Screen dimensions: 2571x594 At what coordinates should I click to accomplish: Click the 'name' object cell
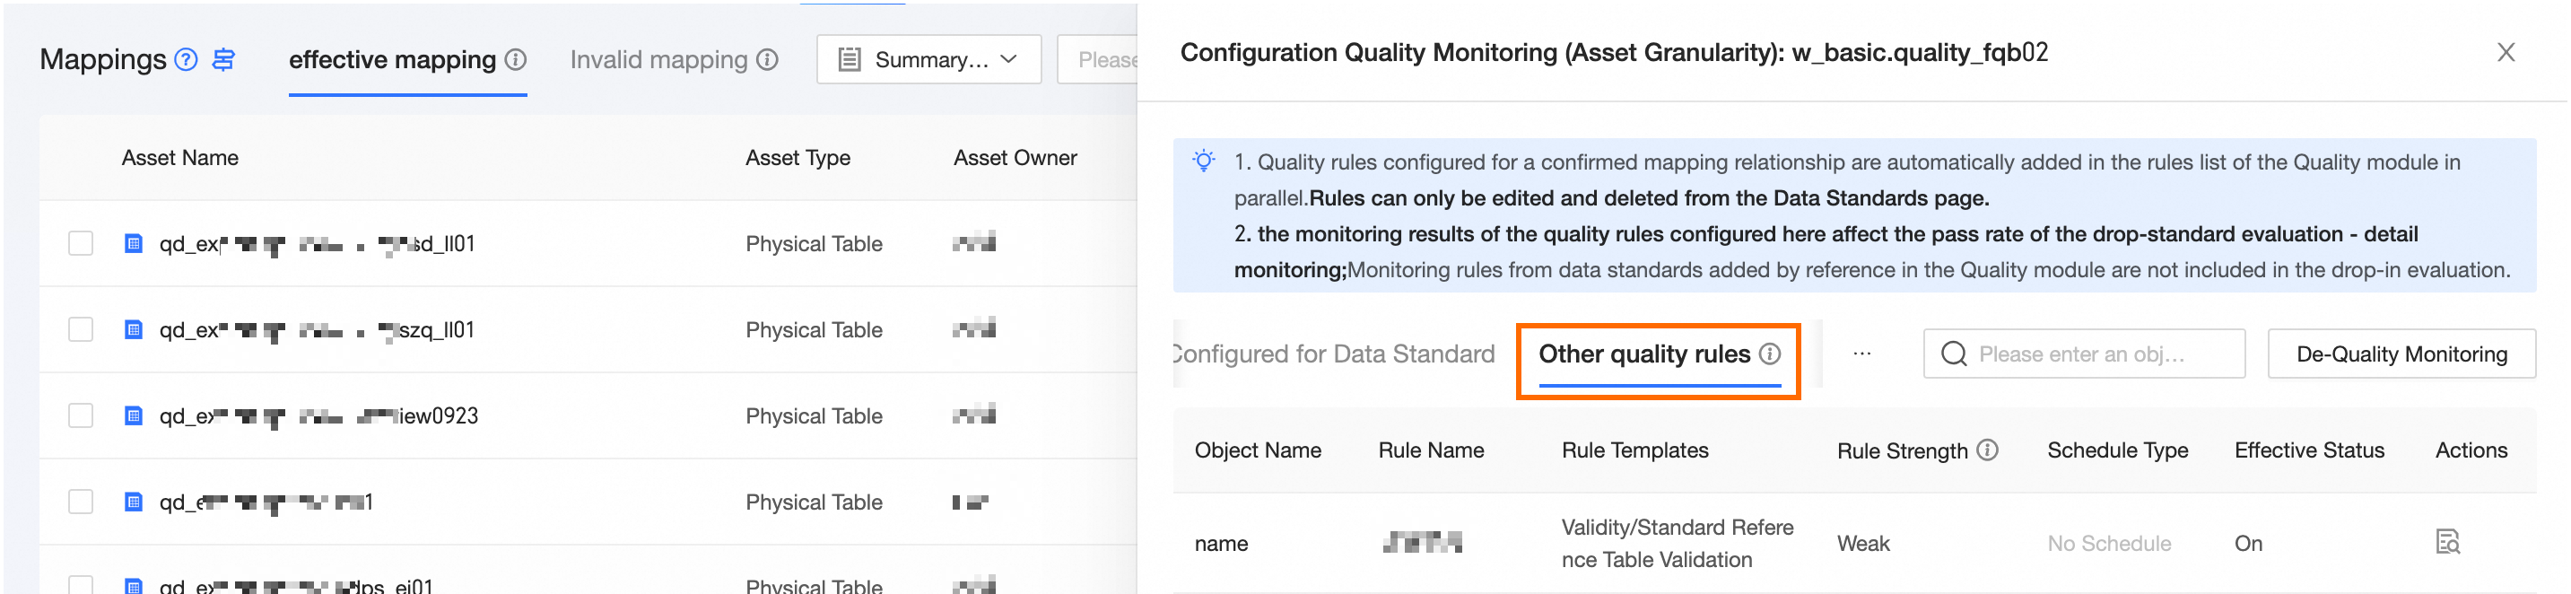pyautogui.click(x=1221, y=543)
